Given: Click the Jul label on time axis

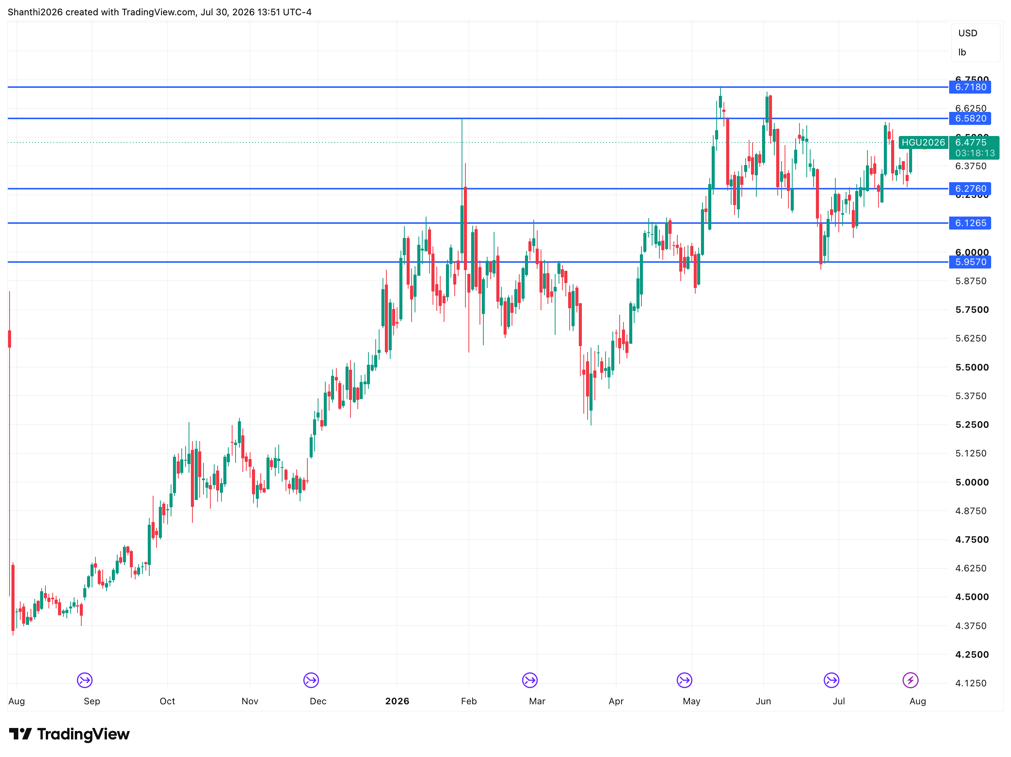Looking at the screenshot, I should [x=839, y=701].
